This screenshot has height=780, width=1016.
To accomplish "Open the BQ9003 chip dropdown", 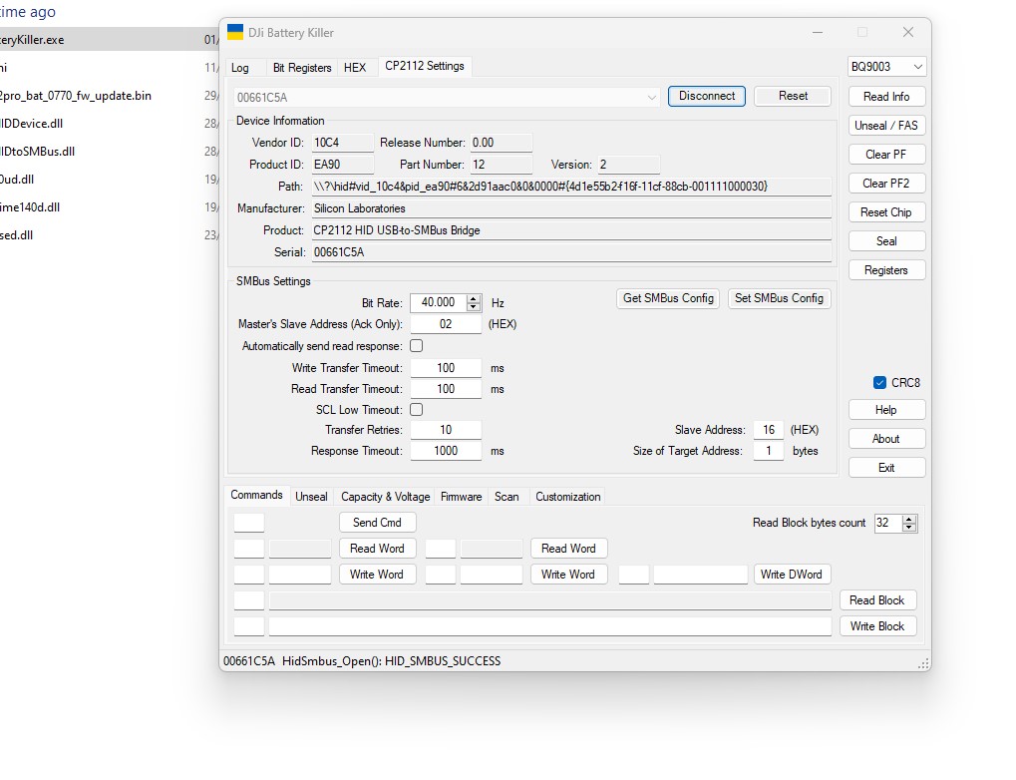I will point(886,67).
